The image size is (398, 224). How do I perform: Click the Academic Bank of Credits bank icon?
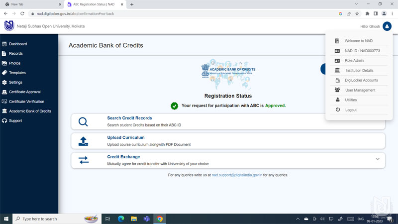4,111
